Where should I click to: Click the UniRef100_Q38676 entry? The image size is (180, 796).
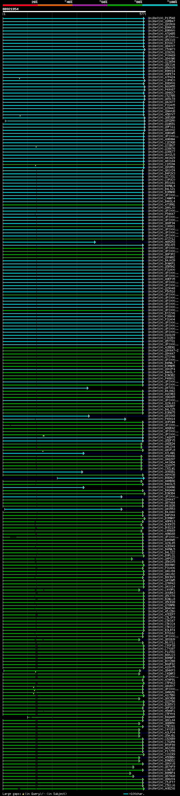click(x=161, y=149)
